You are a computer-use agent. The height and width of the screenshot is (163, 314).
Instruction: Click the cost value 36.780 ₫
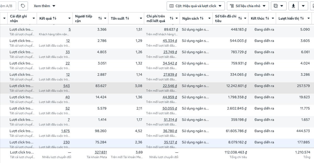pyautogui.click(x=170, y=131)
